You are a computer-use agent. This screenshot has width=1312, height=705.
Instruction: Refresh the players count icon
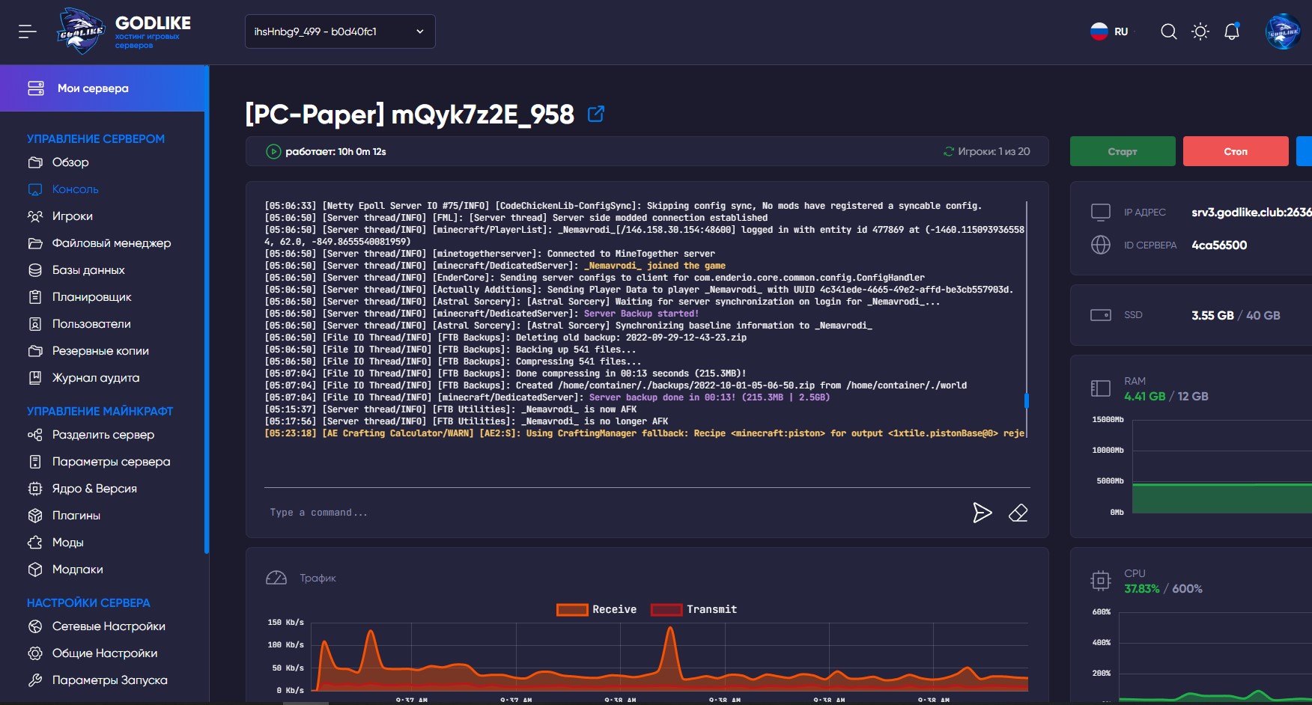coord(949,152)
